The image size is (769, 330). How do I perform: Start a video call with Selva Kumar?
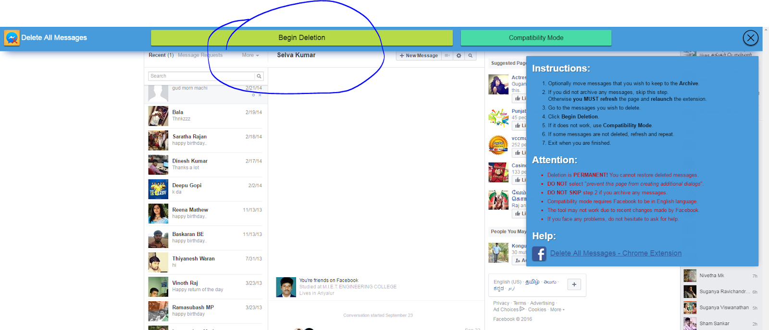point(447,56)
